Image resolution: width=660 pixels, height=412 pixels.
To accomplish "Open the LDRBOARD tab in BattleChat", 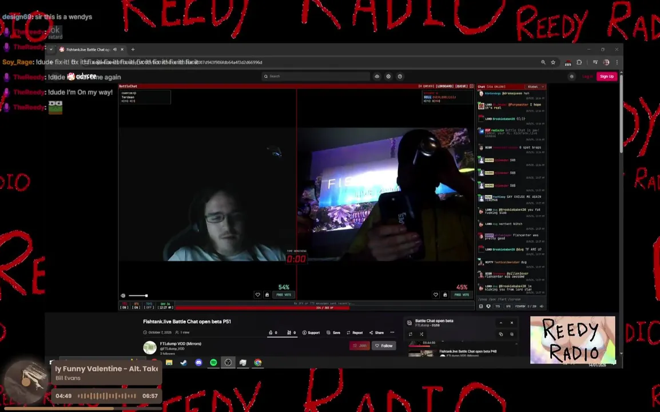I will point(444,86).
